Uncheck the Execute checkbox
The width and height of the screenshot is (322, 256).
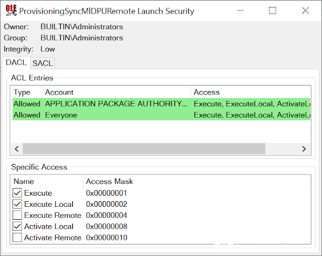pos(18,193)
